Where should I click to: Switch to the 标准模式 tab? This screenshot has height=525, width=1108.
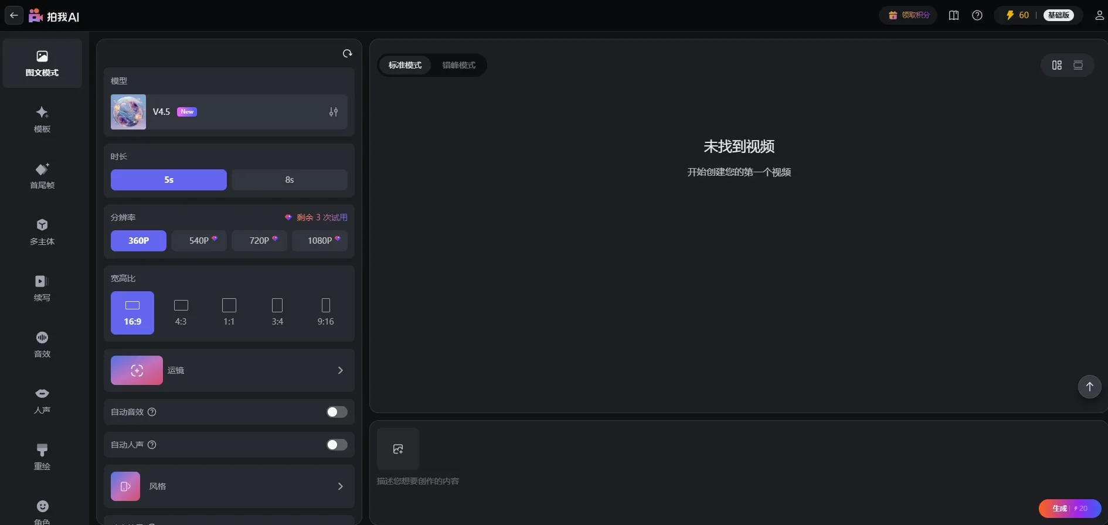coord(405,65)
